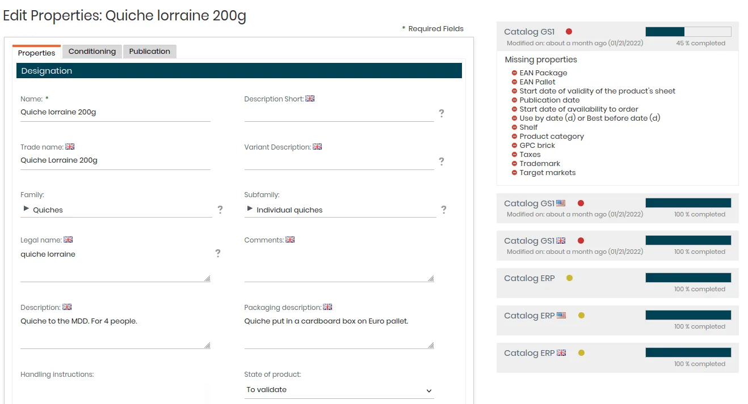Viewport: 748px width, 404px height.
Task: Click US flag on Catalog GS1 card
Action: point(561,203)
